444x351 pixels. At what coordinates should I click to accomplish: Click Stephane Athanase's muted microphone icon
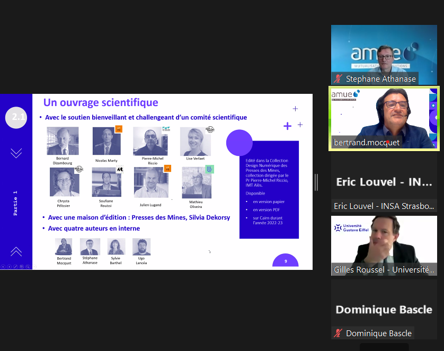click(x=338, y=79)
